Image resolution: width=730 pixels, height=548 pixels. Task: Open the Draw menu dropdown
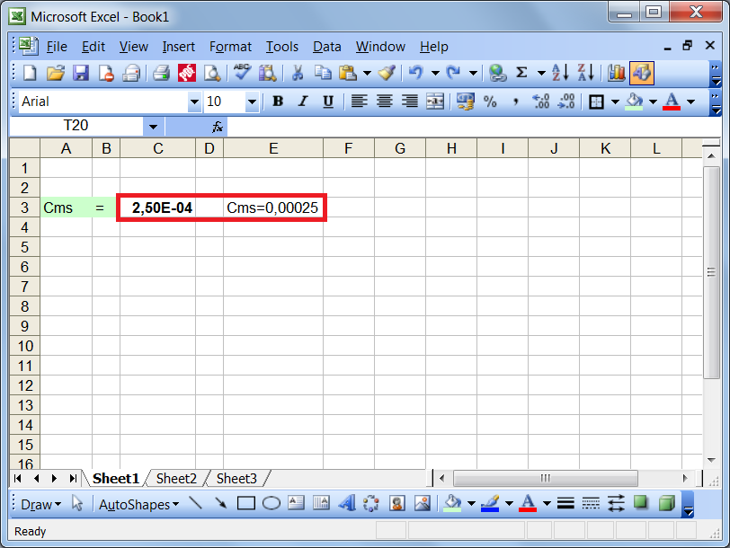click(41, 504)
